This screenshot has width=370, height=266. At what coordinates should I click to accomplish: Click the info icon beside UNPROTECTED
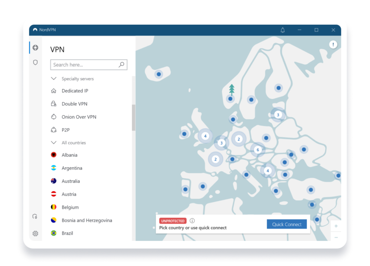coord(192,221)
